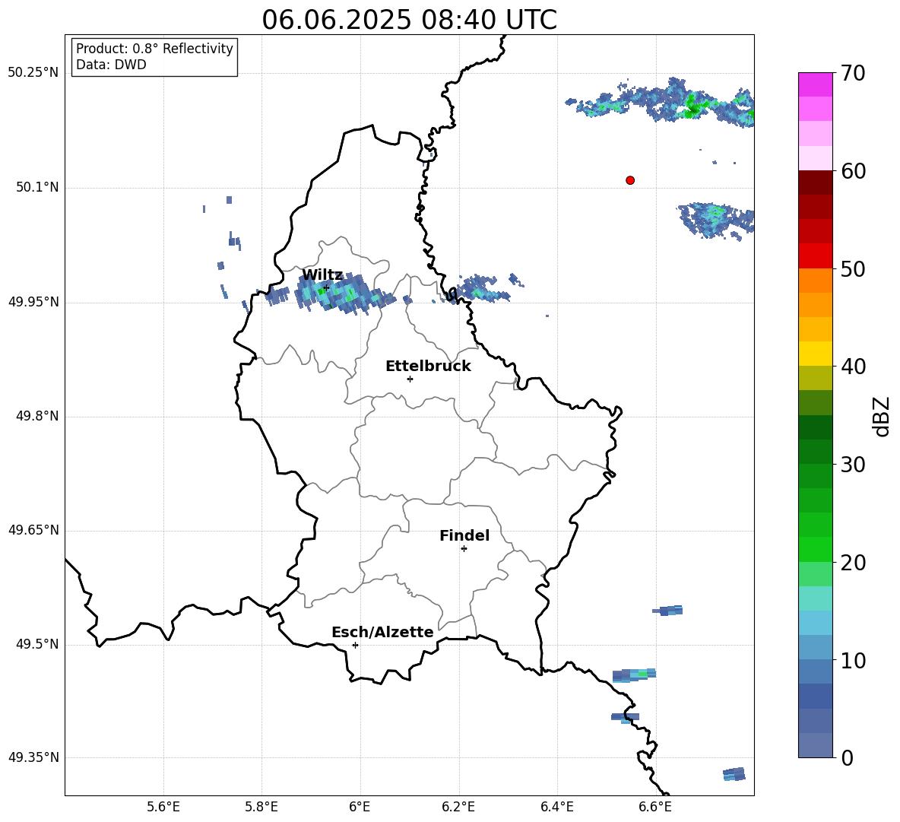Click the 49.95°N latitude label
The width and height of the screenshot is (900, 822).
point(33,302)
